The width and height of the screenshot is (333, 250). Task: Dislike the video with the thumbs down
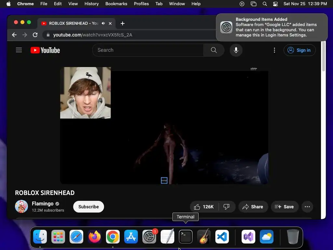point(227,207)
